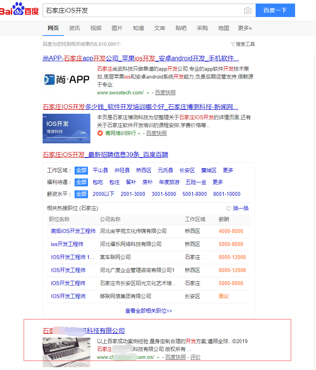The height and width of the screenshot is (370, 316).
Task: Filter jobs by 长安区 area
Action: pyautogui.click(x=187, y=170)
